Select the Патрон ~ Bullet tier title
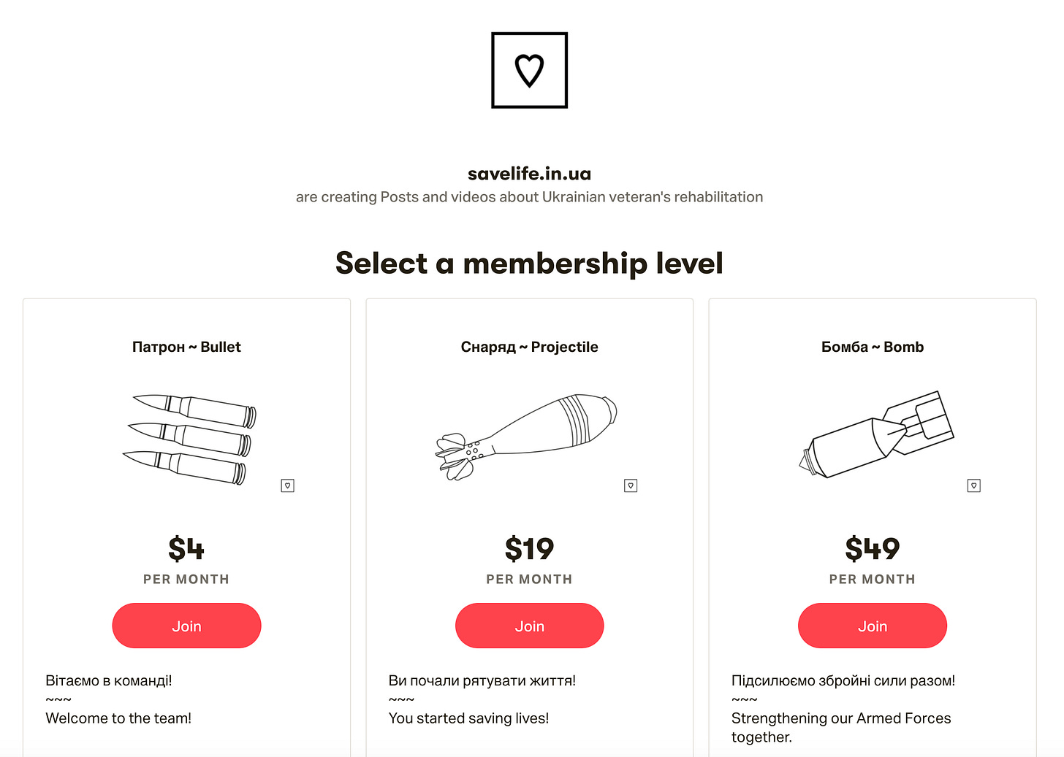Viewport: 1064px width, 757px height. click(x=186, y=347)
